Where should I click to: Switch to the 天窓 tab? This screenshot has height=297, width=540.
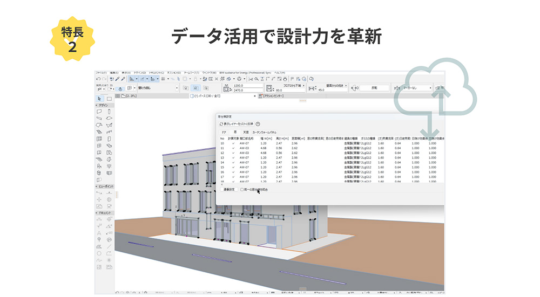pyautogui.click(x=246, y=132)
